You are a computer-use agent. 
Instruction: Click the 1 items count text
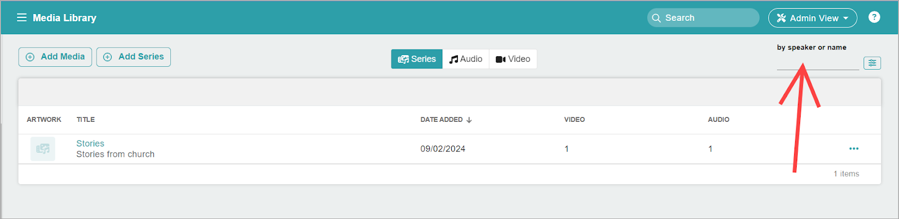[846, 174]
